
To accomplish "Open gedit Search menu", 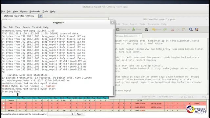I will tap(134, 24).
